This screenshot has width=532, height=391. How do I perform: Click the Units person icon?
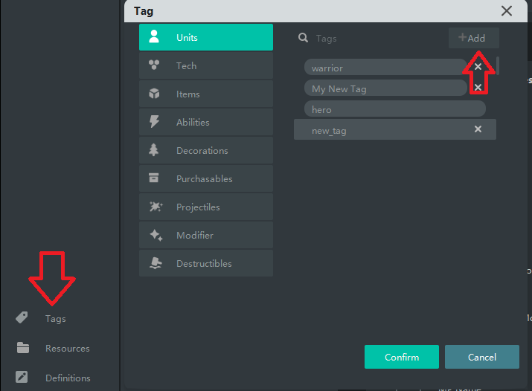154,36
